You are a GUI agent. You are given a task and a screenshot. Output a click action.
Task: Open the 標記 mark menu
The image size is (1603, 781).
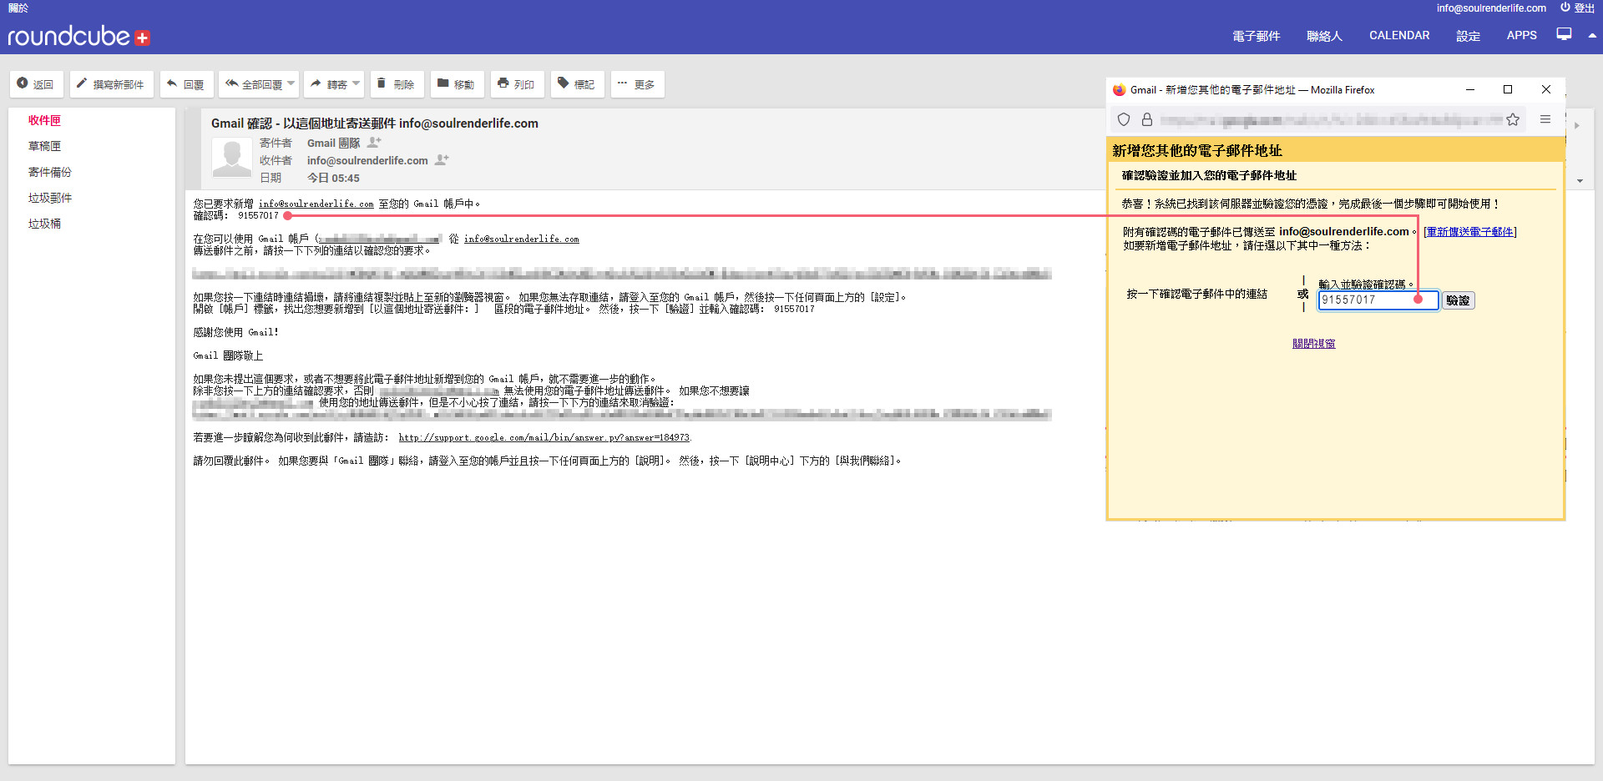point(576,84)
